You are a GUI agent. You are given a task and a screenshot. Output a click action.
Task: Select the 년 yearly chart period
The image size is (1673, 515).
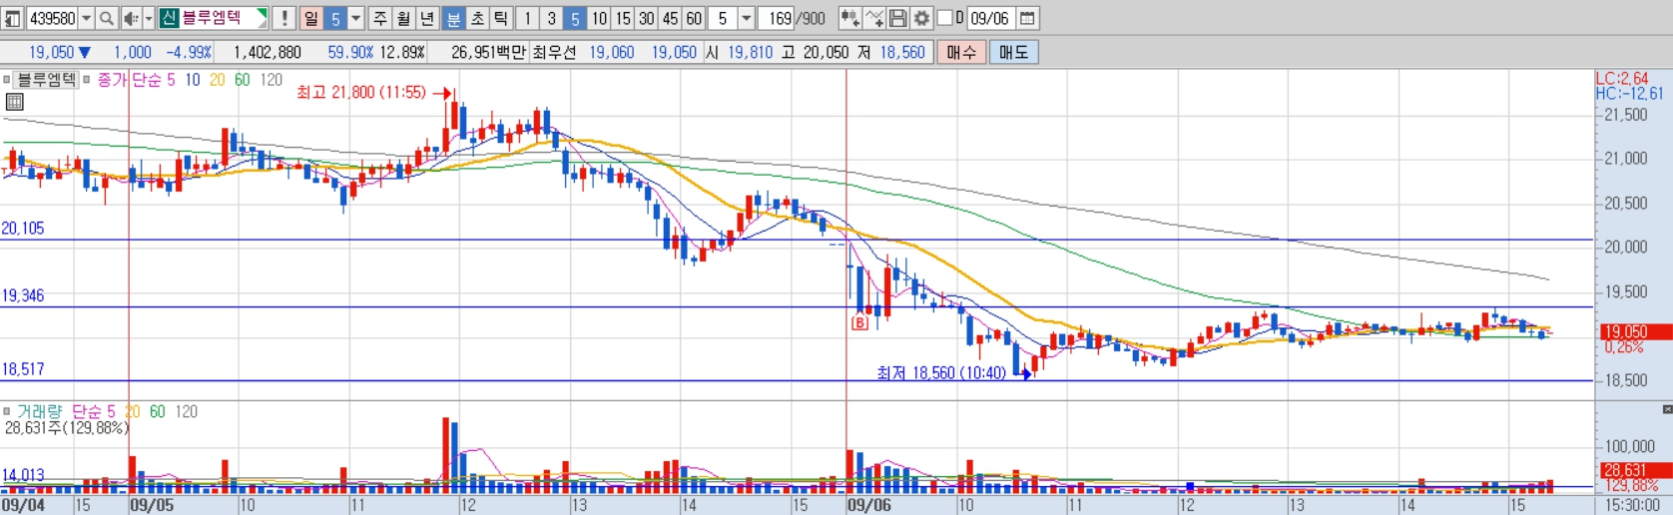pyautogui.click(x=427, y=19)
